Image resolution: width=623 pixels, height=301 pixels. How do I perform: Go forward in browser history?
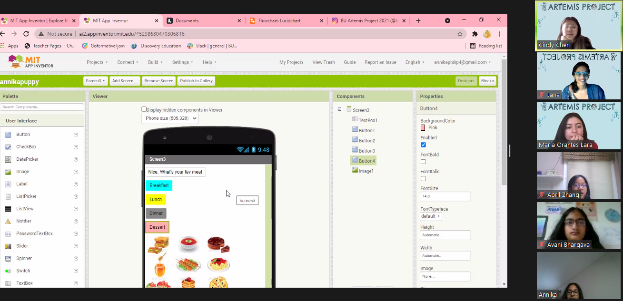(x=14, y=34)
